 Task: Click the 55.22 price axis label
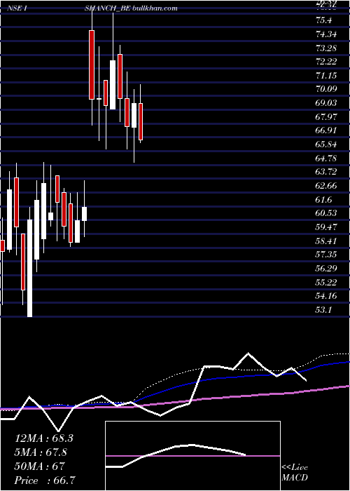[326, 282]
